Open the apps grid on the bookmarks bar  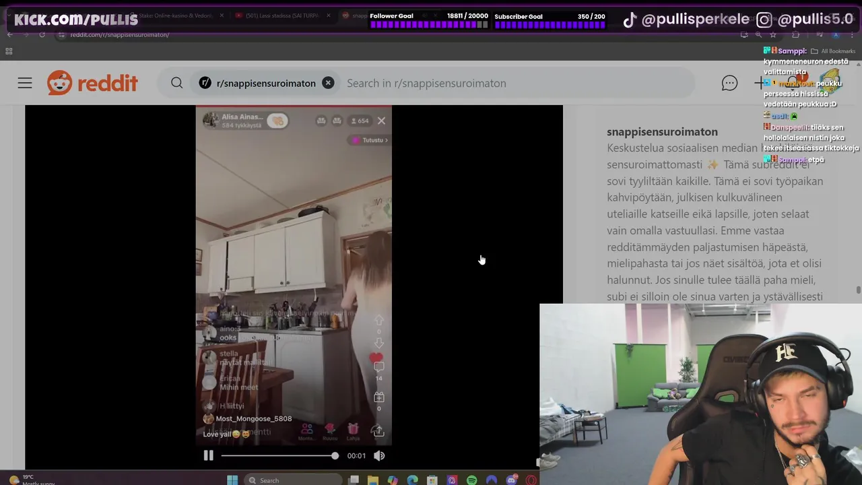[x=9, y=51]
